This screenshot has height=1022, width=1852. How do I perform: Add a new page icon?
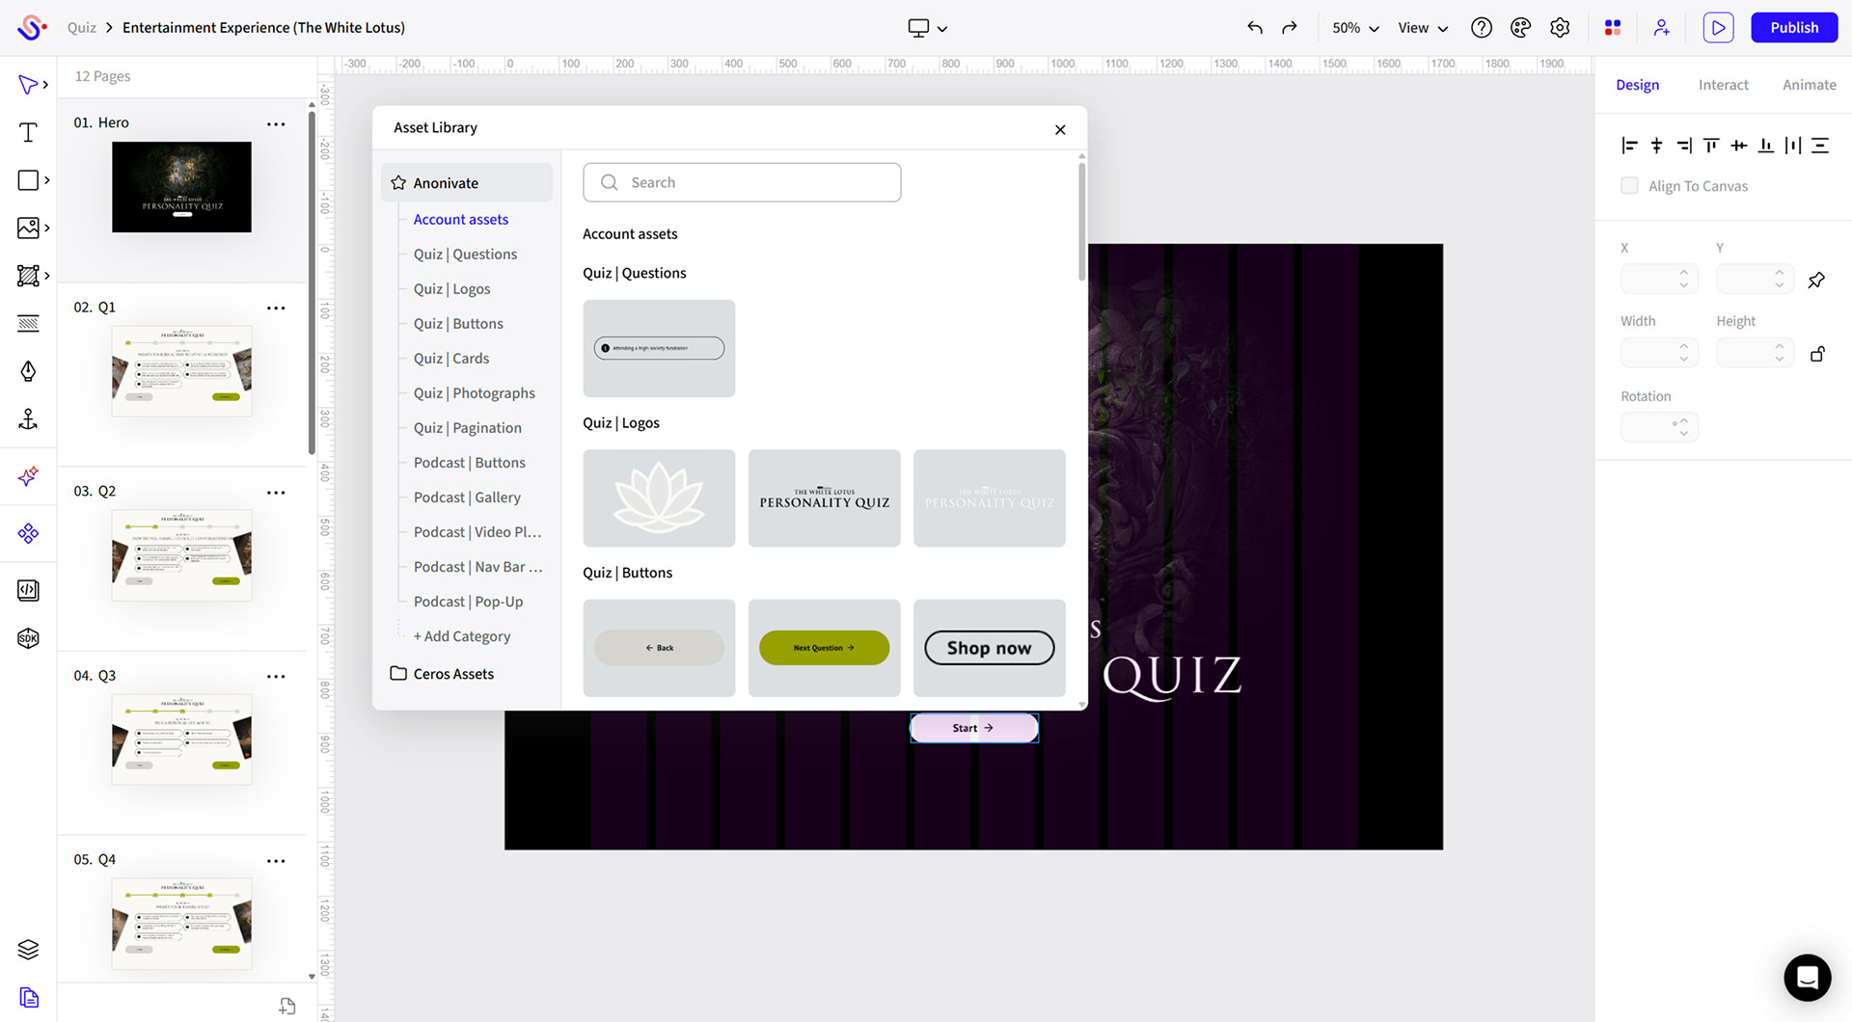coord(287,1006)
